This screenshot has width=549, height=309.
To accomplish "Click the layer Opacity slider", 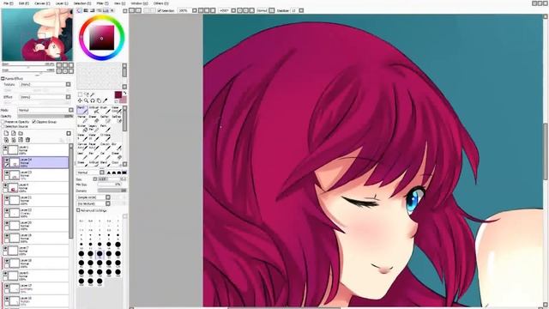I will click(x=45, y=116).
